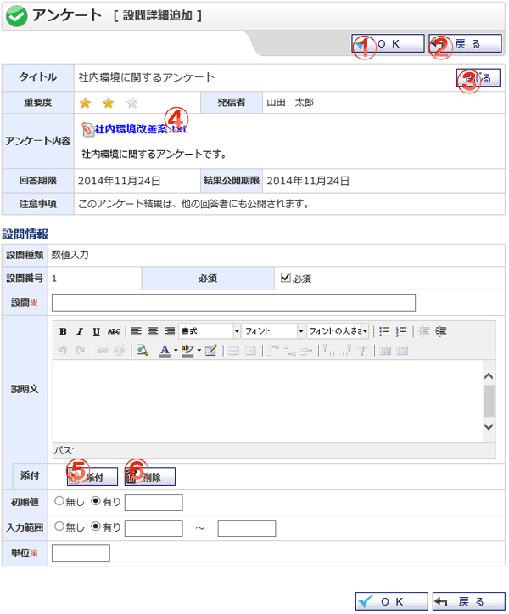509x614 pixels.
Task: Click the table cell properties icon
Action: 250,350
